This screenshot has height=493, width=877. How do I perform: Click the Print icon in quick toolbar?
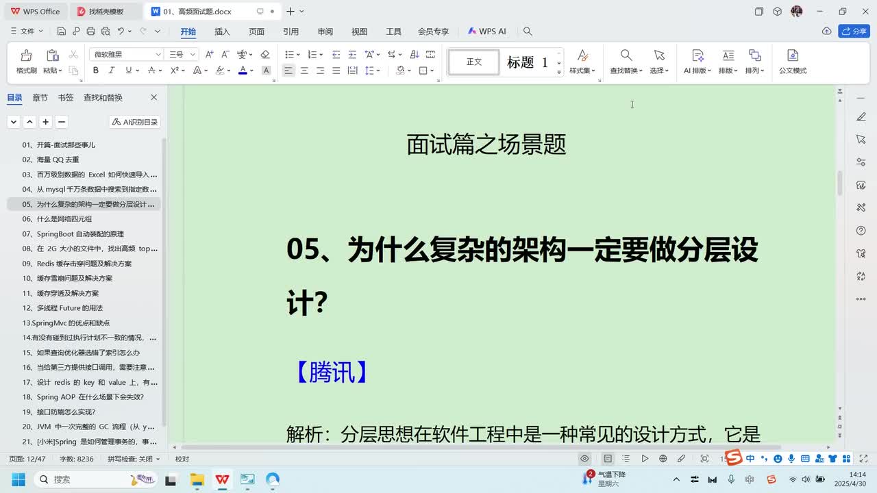[91, 31]
